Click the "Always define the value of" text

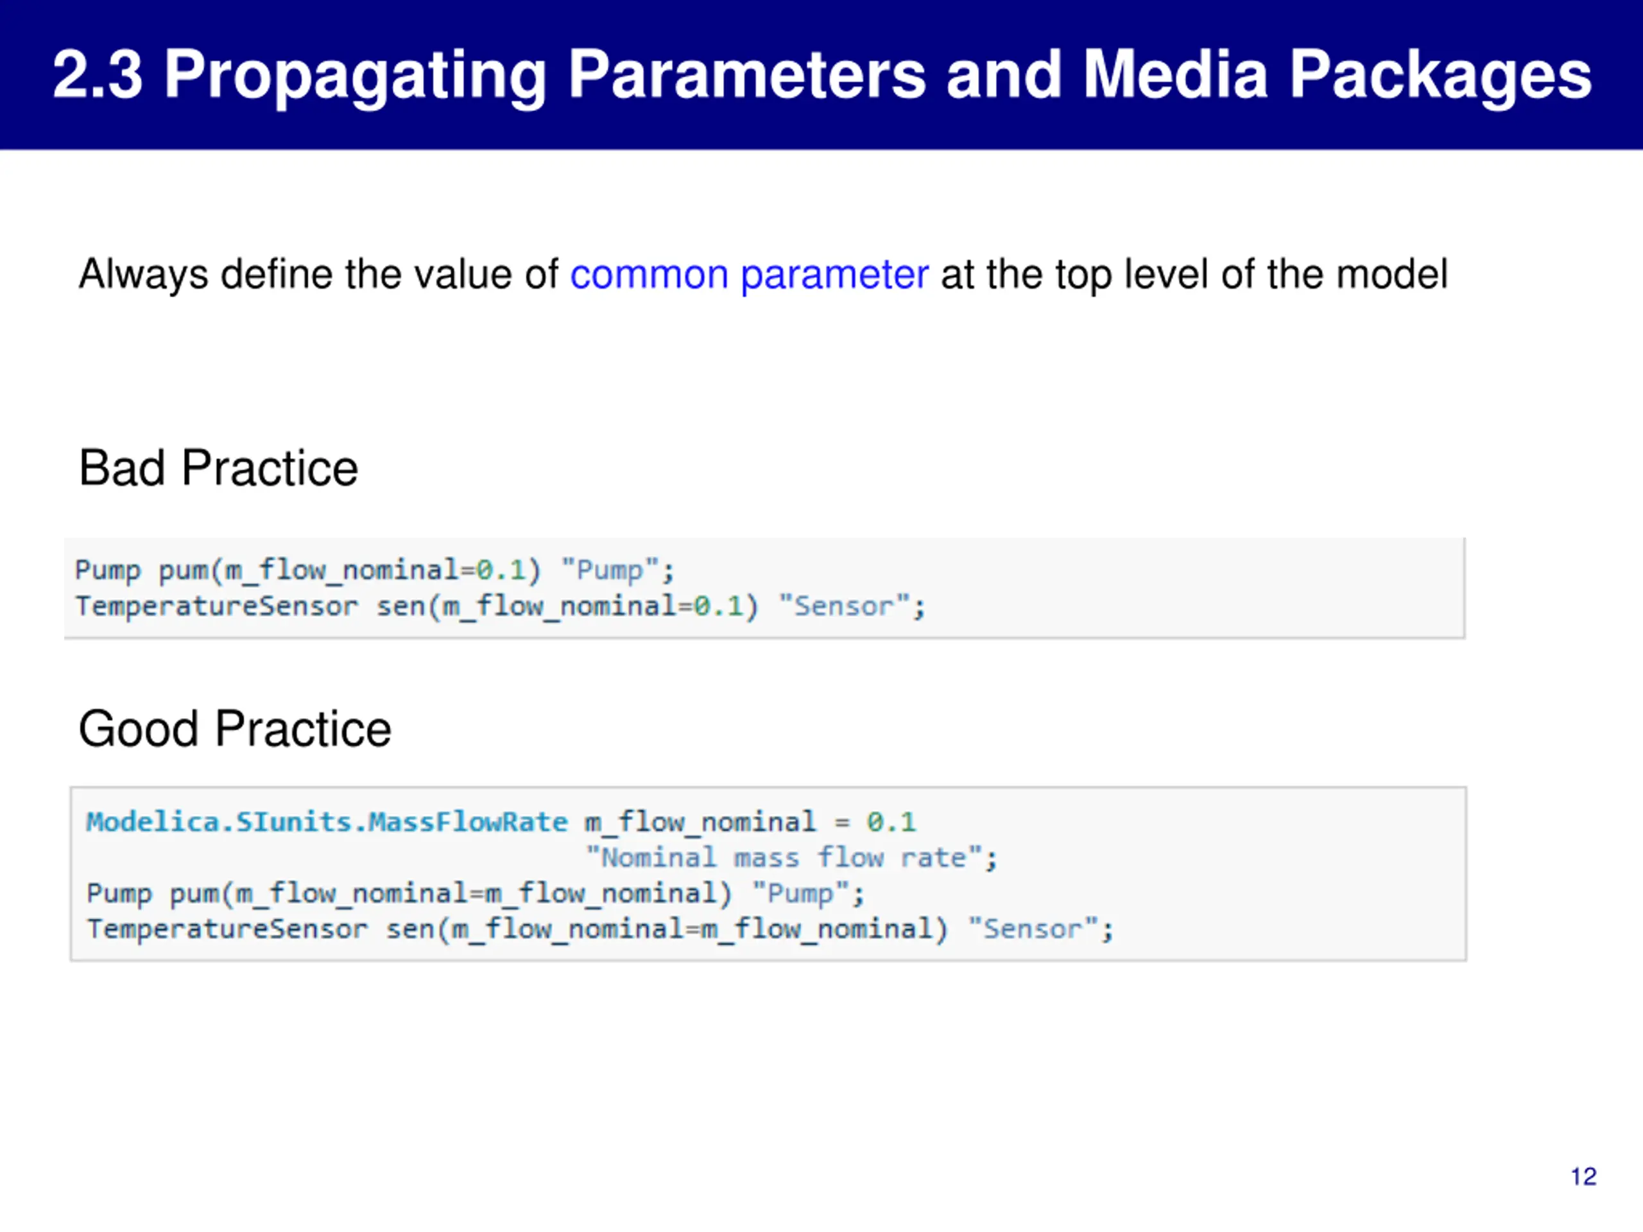coord(318,275)
